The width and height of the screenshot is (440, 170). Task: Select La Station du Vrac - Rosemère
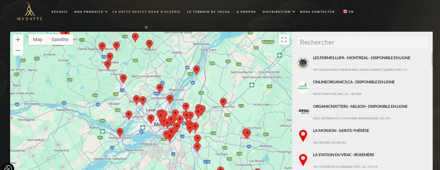pos(343,155)
